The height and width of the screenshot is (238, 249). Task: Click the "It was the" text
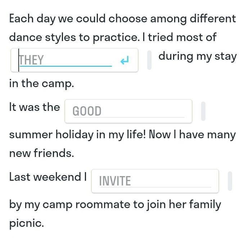click(x=35, y=107)
